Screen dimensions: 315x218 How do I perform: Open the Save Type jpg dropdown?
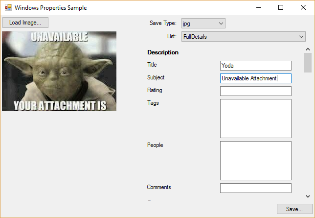tap(203, 24)
